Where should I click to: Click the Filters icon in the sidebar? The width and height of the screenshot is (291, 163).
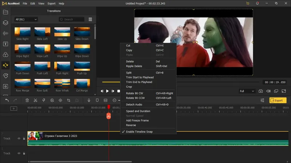pyautogui.click(x=5, y=55)
